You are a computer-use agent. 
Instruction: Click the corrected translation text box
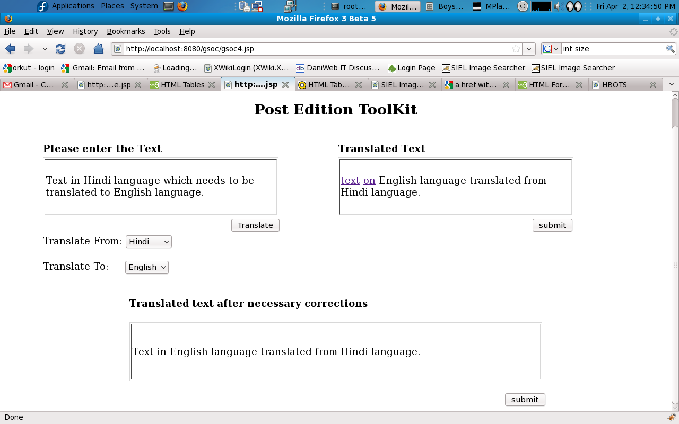pos(335,352)
